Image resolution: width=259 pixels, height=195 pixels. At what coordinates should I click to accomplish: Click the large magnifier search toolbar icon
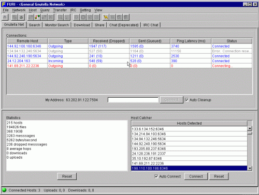coord(60,17)
